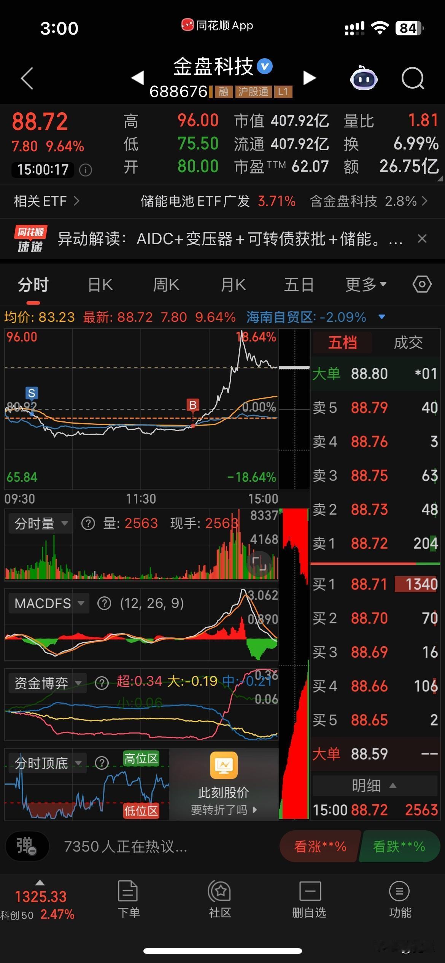
Task: Open 含金盘科技 2.8% chevron
Action: tap(369, 201)
